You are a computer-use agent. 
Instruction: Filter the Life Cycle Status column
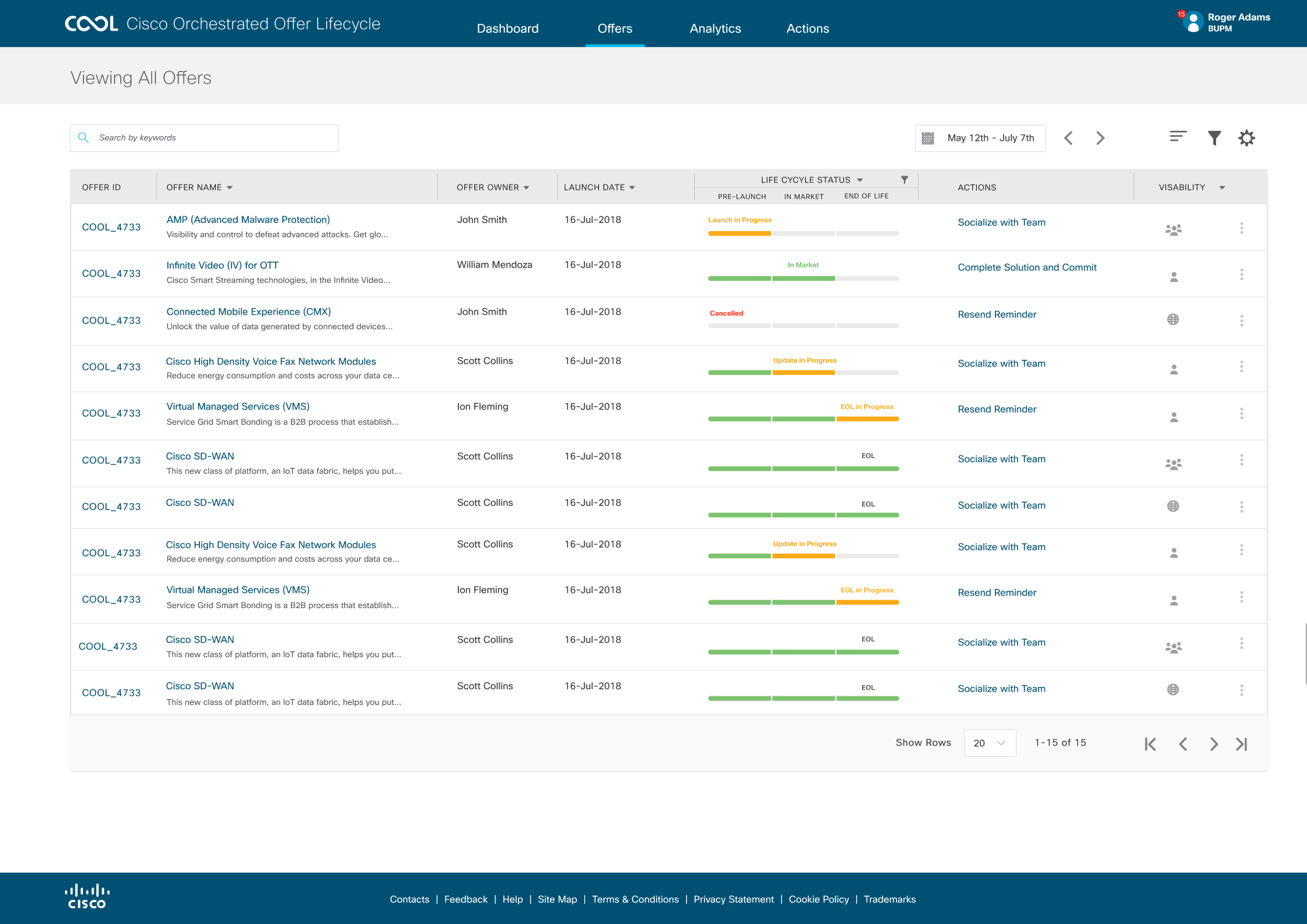pos(904,180)
